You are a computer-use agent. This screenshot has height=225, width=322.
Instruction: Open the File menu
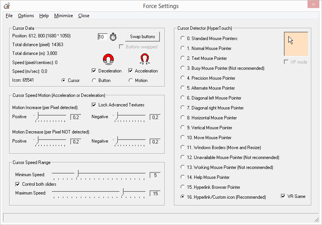[x=9, y=16]
